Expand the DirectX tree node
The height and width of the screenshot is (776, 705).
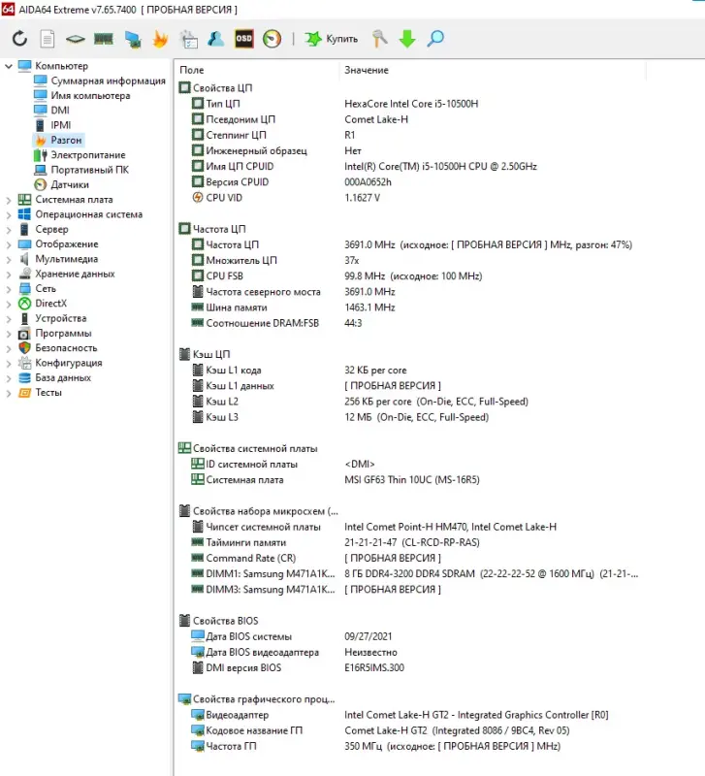pyautogui.click(x=9, y=304)
